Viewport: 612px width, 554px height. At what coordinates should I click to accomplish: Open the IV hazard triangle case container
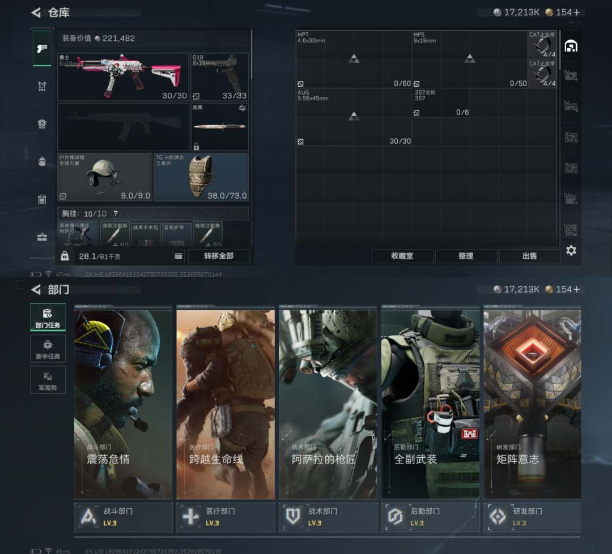(x=571, y=229)
